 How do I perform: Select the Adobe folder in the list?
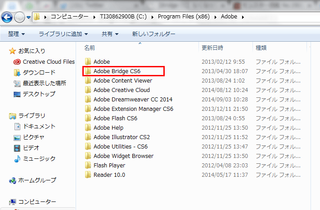click(102, 61)
